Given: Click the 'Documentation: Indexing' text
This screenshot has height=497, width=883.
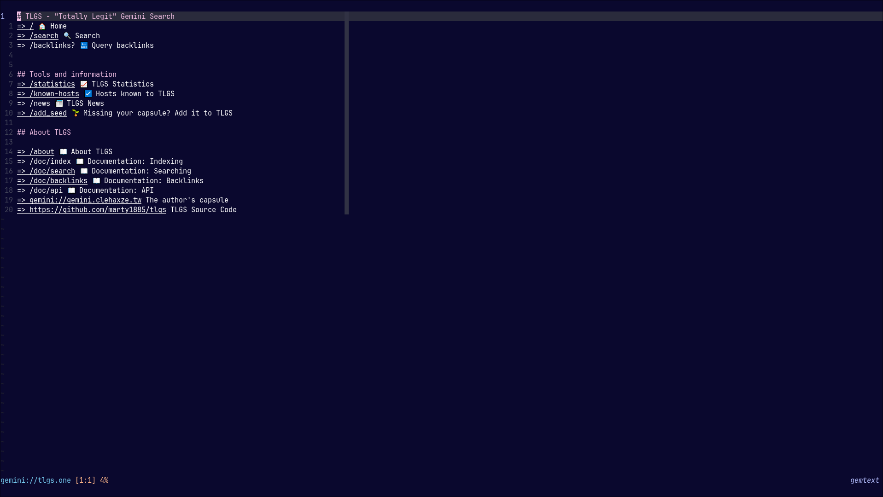Looking at the screenshot, I should tap(135, 162).
